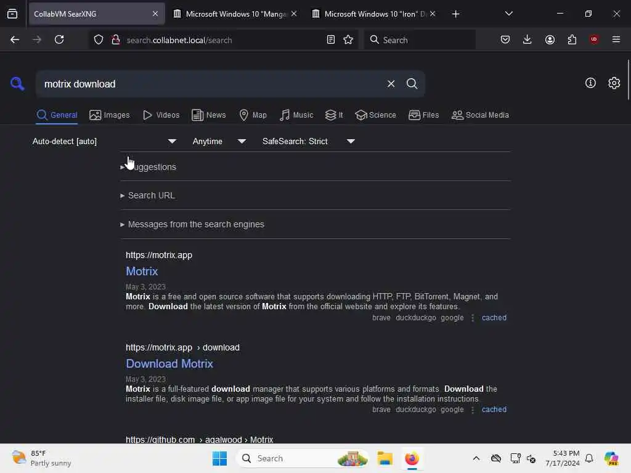Viewport: 631px width, 473px height.
Task: Open cached link for Motrix result
Action: (x=494, y=318)
